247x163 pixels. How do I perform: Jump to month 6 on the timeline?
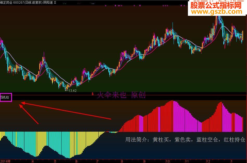[x=77, y=161]
